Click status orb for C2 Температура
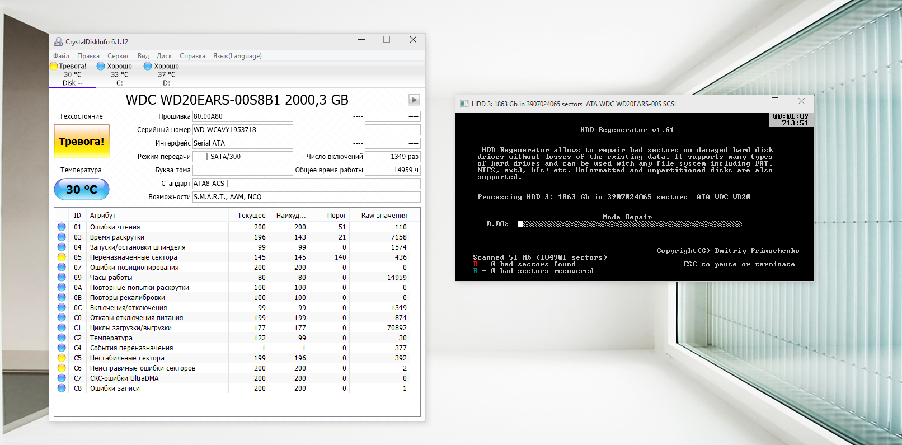Image resolution: width=902 pixels, height=445 pixels. tap(62, 338)
